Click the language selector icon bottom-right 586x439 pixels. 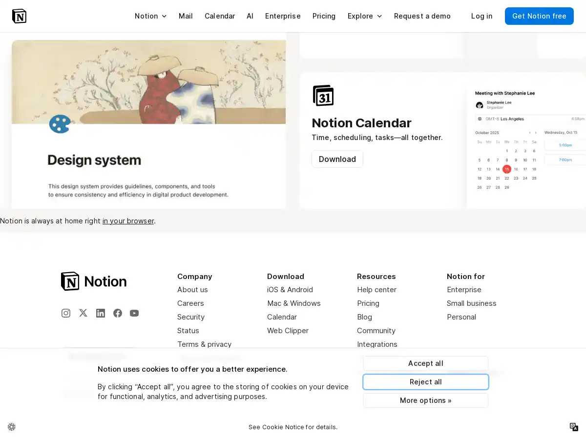(573, 427)
